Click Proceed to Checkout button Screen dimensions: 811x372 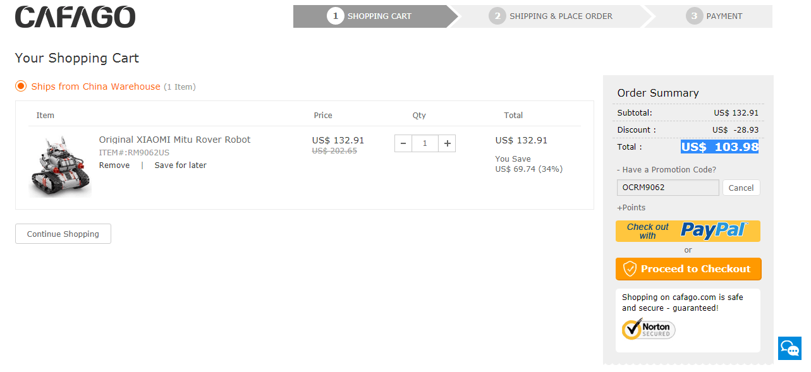[x=688, y=269]
